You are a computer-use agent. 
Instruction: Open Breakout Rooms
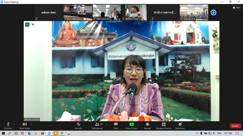164,126
